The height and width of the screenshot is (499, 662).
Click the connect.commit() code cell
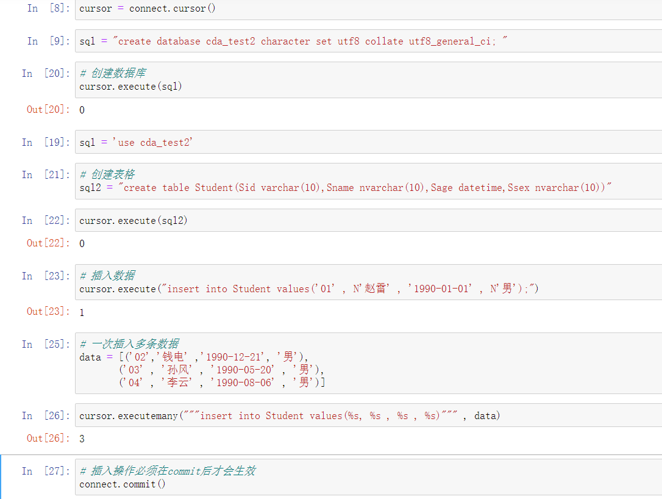click(x=366, y=478)
